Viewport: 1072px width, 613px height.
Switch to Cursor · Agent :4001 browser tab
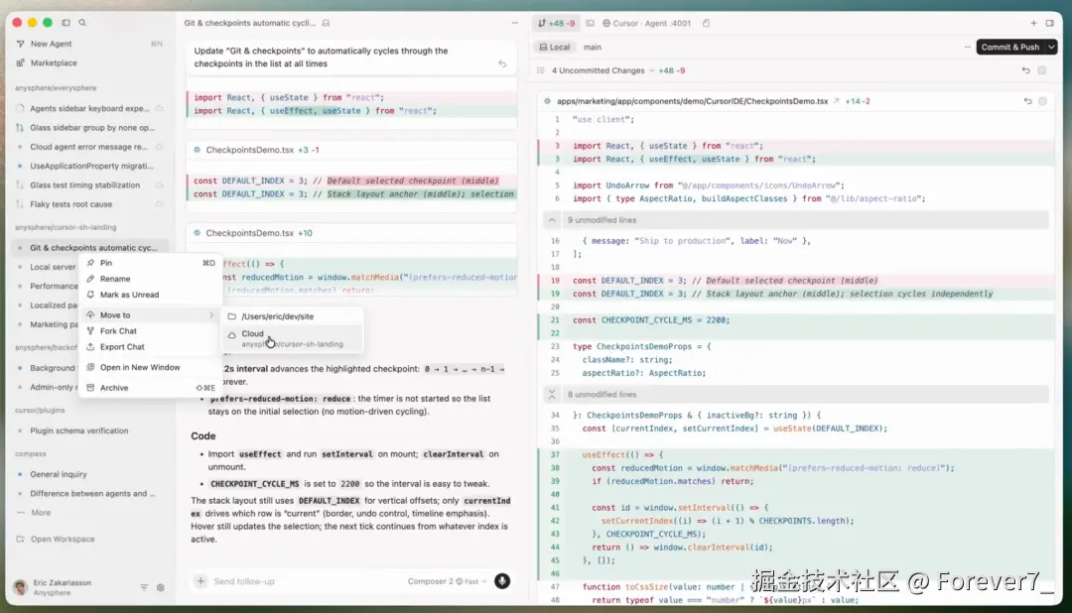point(647,23)
